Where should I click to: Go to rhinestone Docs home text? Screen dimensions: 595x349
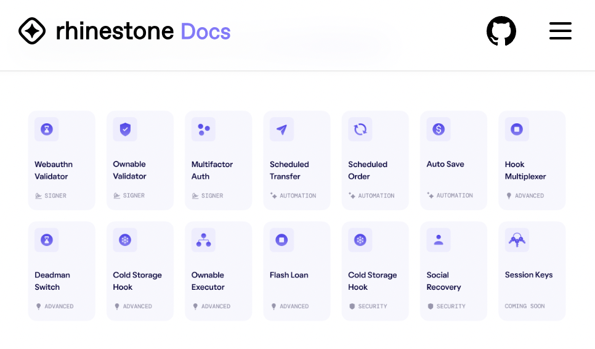pos(143,31)
